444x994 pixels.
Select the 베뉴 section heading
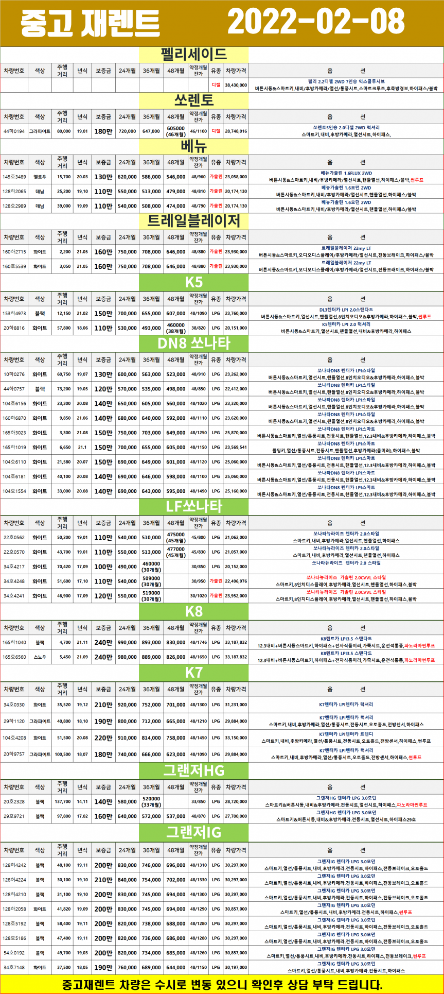193,146
